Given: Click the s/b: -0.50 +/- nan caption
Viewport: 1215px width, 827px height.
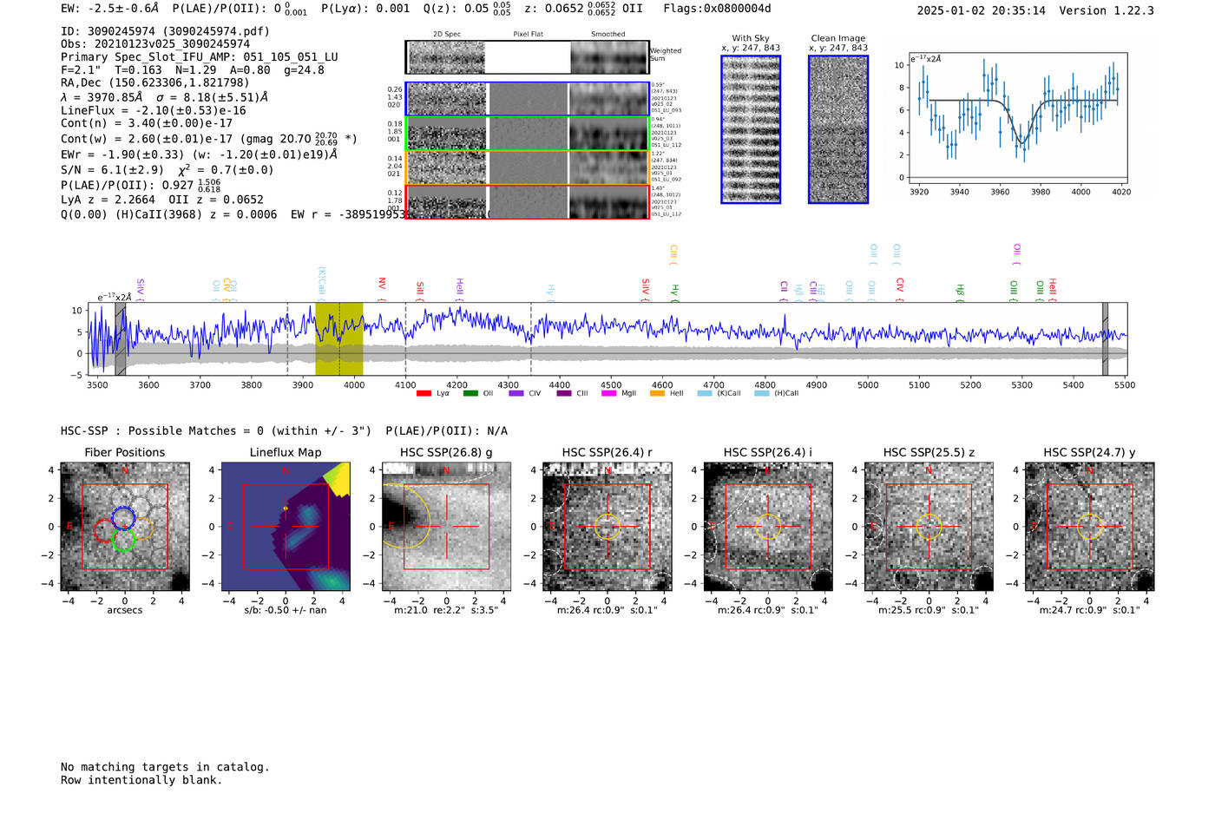Looking at the screenshot, I should pos(286,610).
